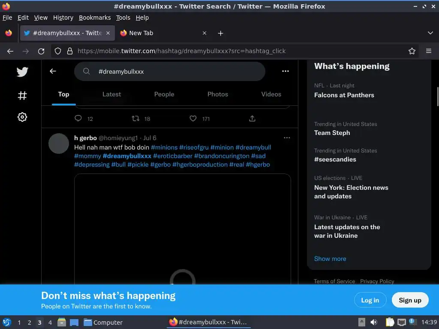Click the Twitter bird home icon
Viewport: 439px width, 329px height.
click(x=22, y=72)
